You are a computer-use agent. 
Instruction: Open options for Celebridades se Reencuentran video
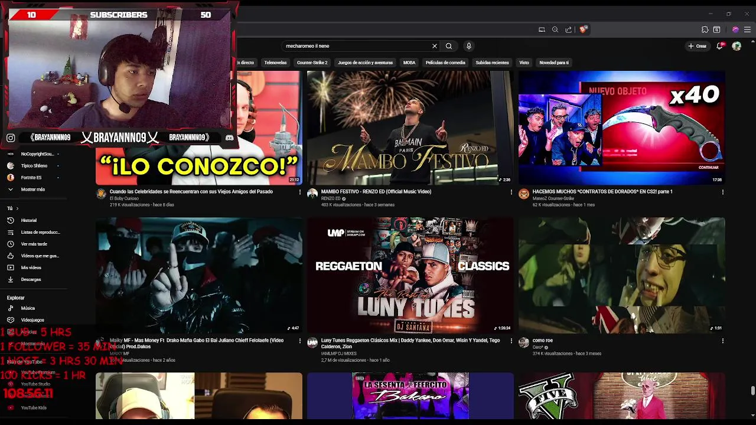pos(299,192)
